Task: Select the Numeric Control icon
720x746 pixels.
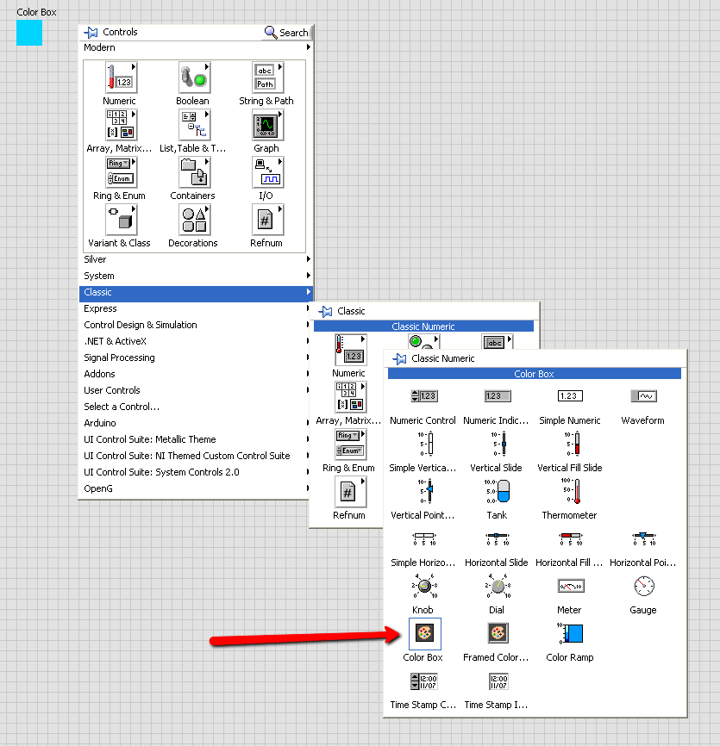Action: click(x=424, y=396)
